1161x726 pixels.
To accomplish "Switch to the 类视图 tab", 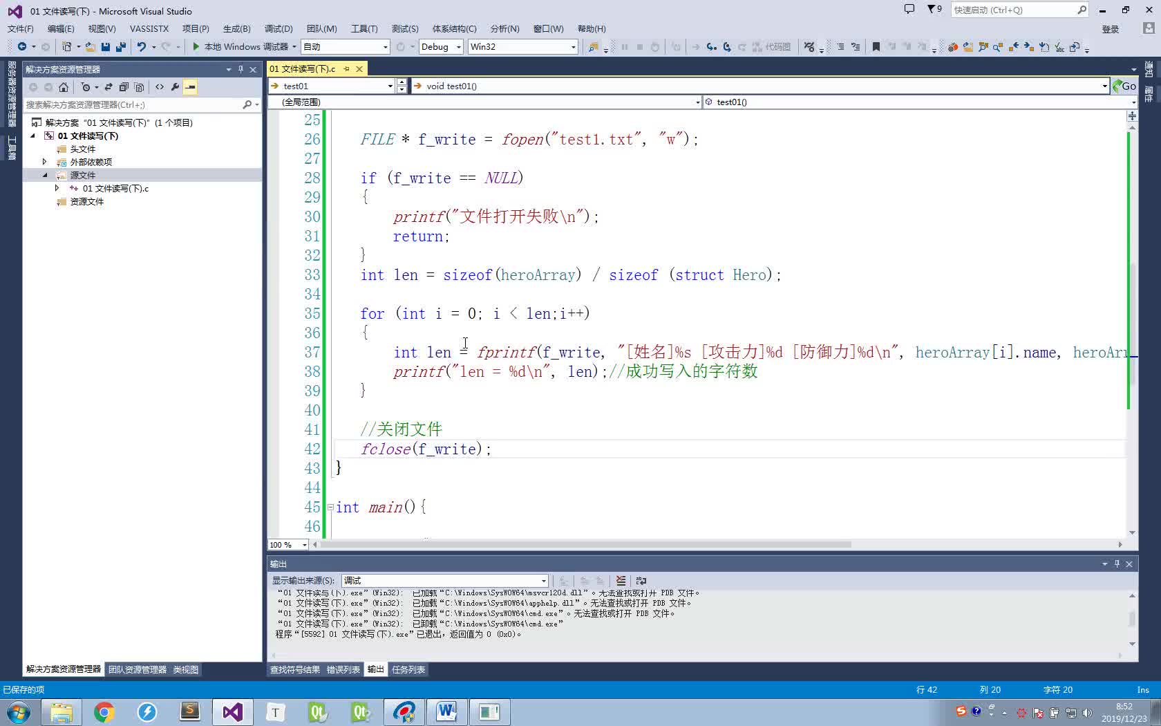I will [x=185, y=669].
